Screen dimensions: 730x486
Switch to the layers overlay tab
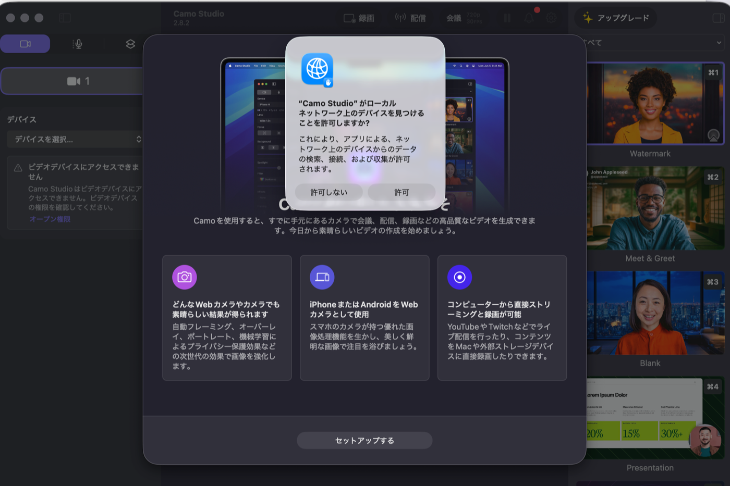pyautogui.click(x=130, y=44)
